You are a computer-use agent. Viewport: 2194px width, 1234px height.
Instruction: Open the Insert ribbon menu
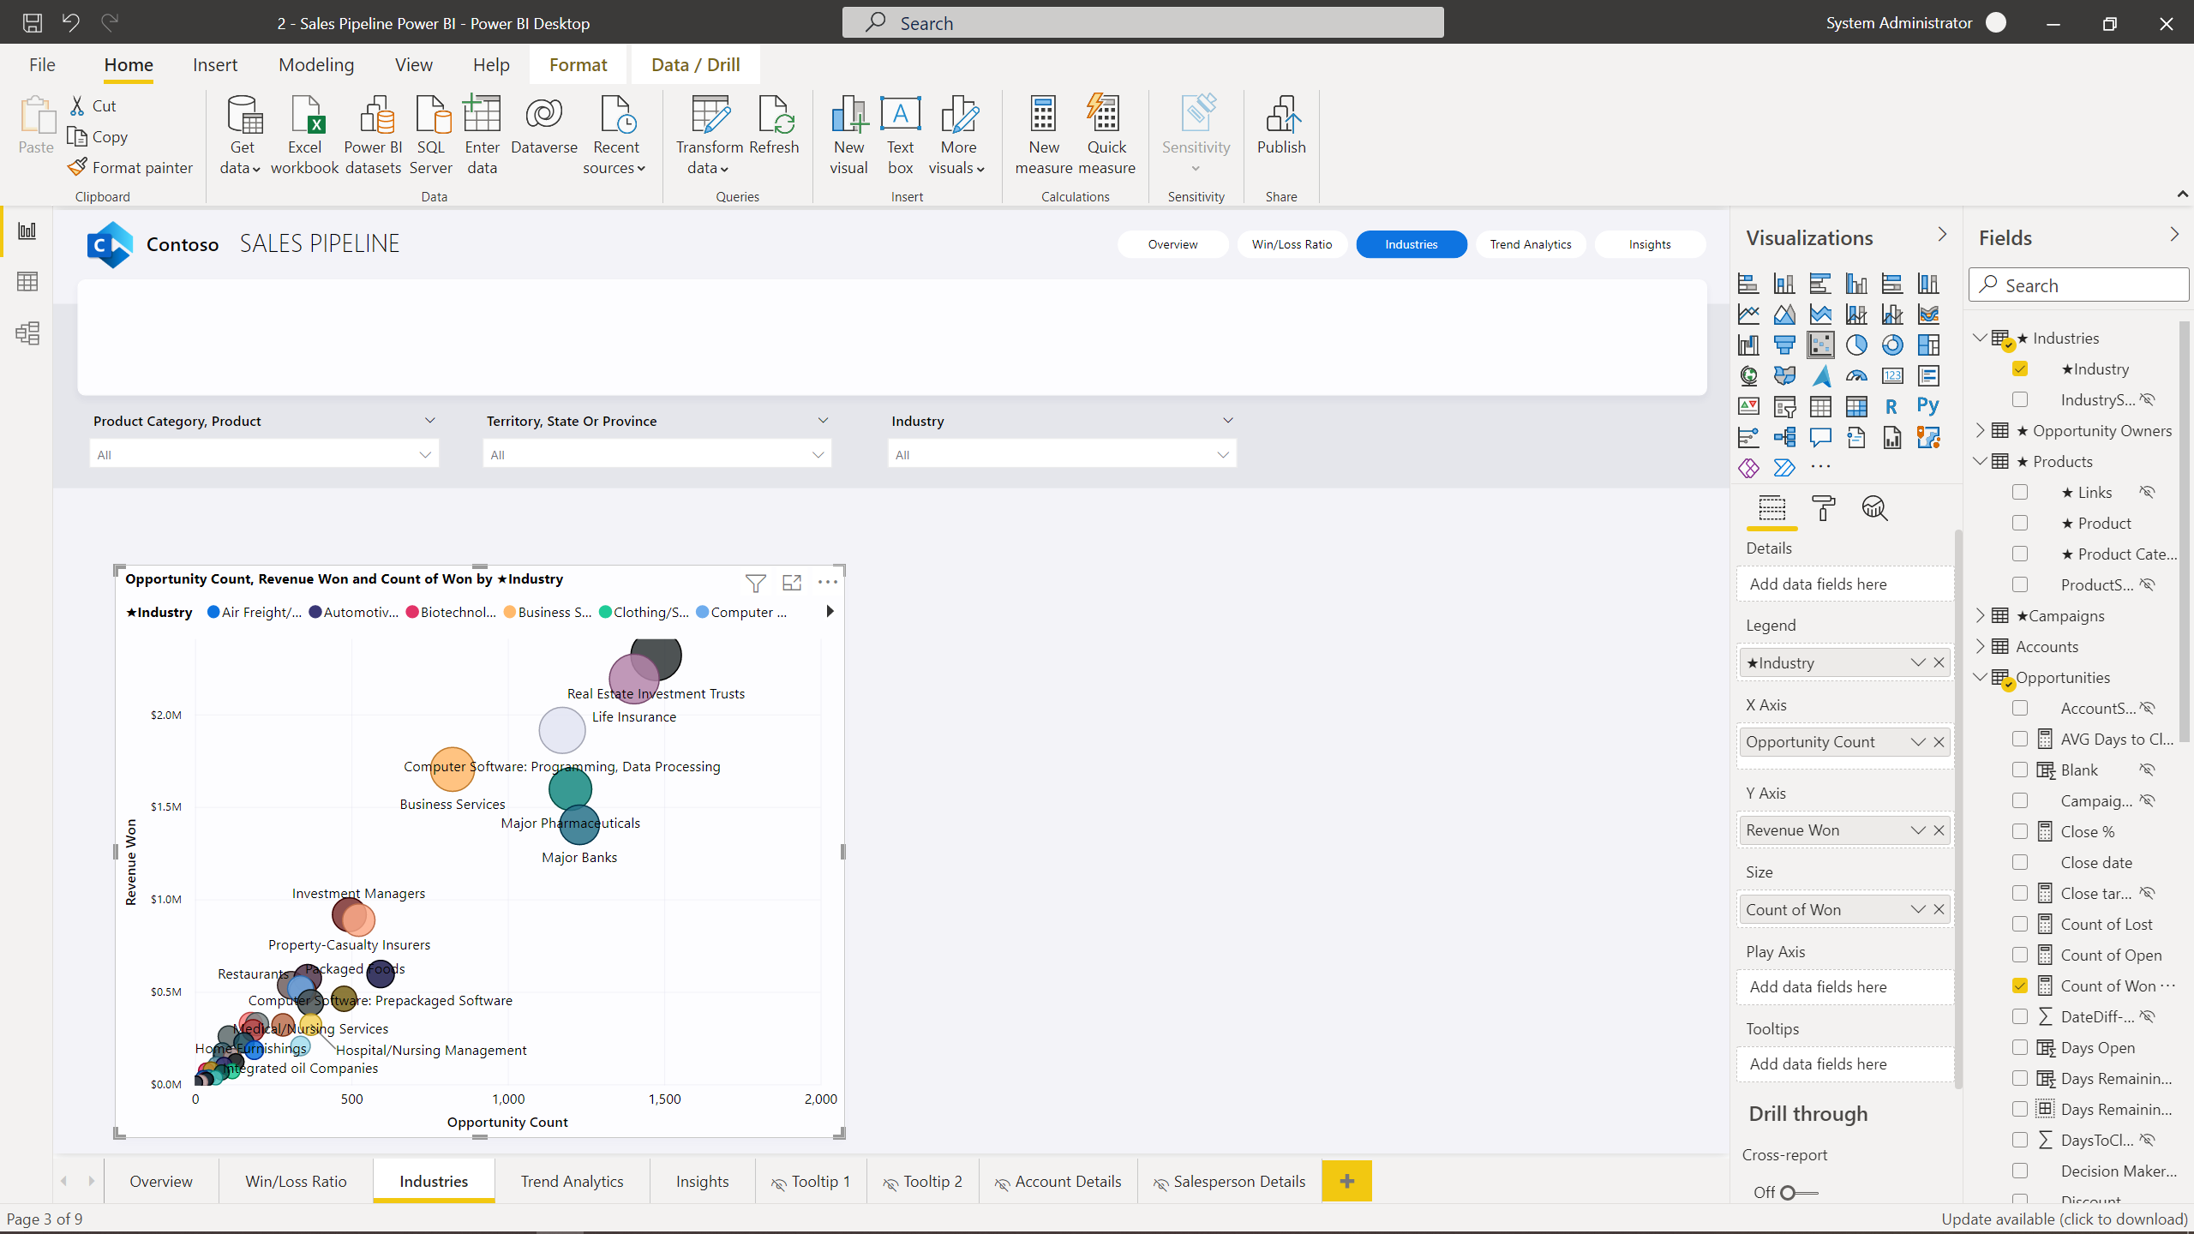(x=215, y=64)
